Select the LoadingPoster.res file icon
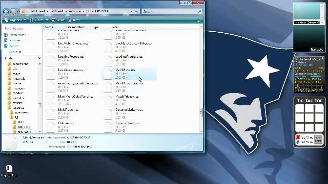328x184 pixels. (51, 61)
